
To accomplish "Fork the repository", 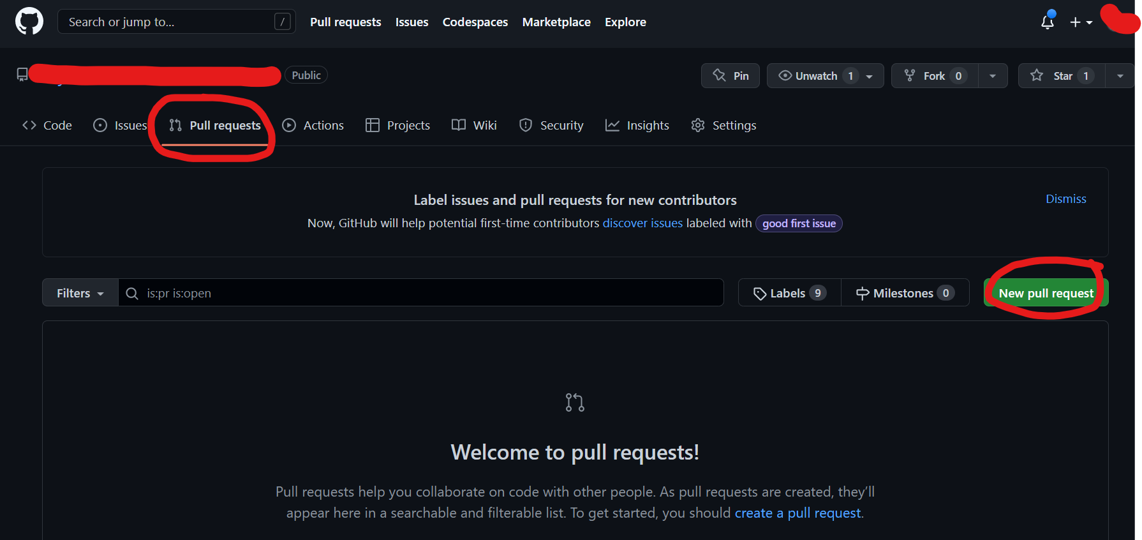I will [x=935, y=75].
